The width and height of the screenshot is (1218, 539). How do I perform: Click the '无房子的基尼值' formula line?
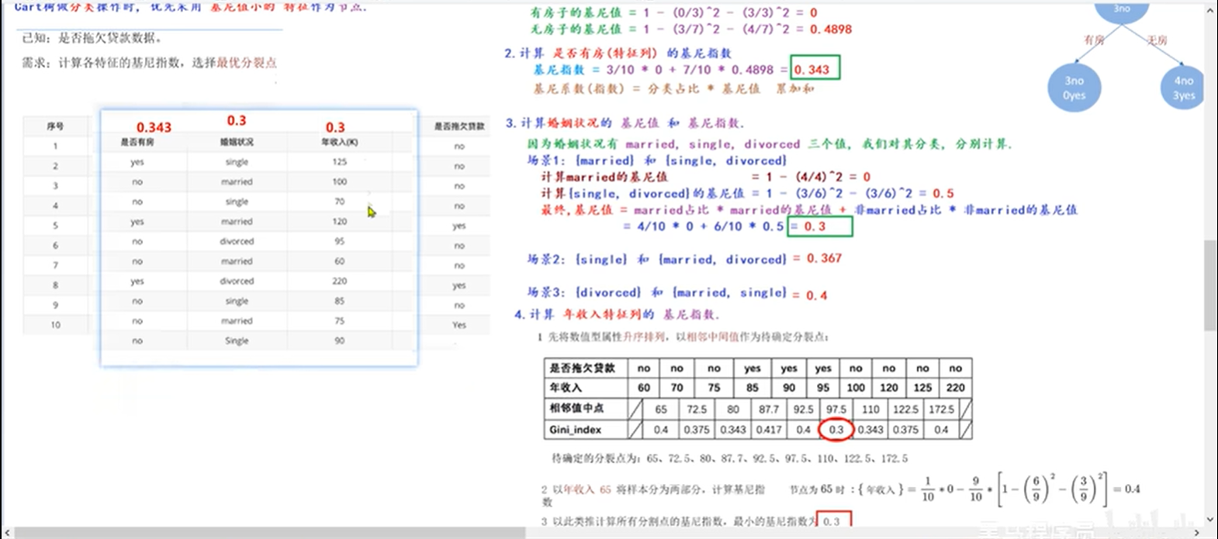click(x=690, y=29)
